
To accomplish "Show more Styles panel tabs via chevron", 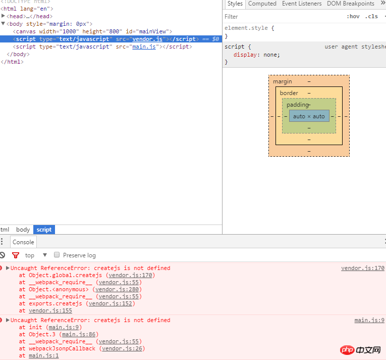I will [x=383, y=3].
